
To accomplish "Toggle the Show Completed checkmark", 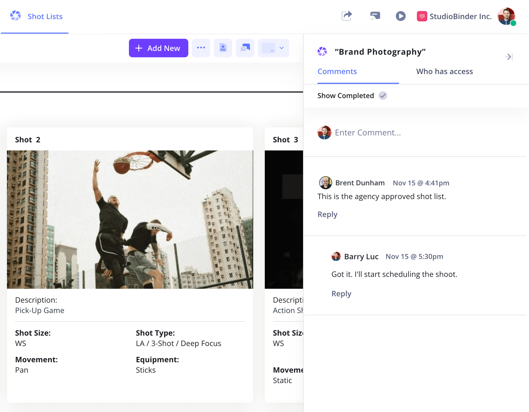I will coord(383,95).
